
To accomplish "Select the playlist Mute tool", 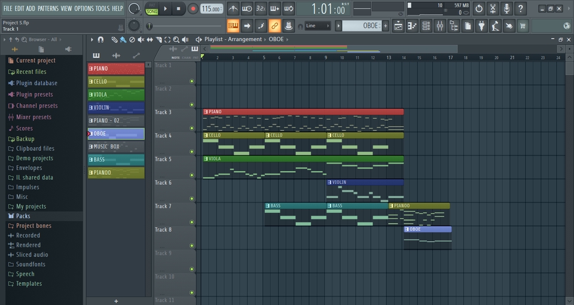I will pos(141,39).
